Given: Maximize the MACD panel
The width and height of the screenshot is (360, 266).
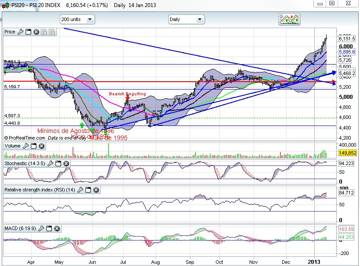Looking at the screenshot, I should coord(49,228).
